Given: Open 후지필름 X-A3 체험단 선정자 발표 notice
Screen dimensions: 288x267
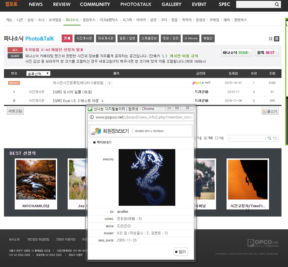Looking at the screenshot, I should [54, 50].
